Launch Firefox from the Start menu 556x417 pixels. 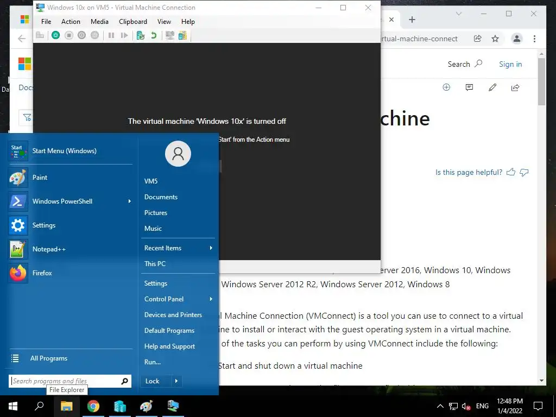pyautogui.click(x=70, y=273)
